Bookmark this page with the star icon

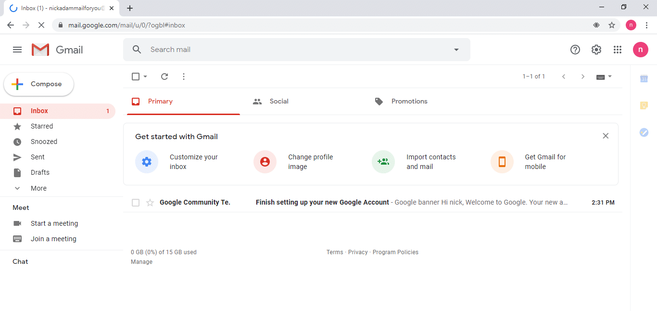[612, 25]
